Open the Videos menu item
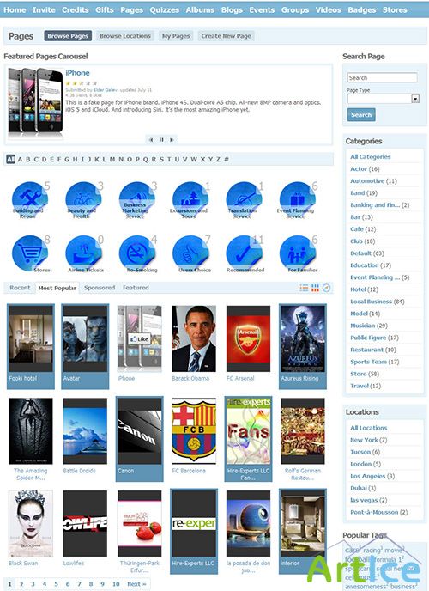The image size is (429, 591). 328,9
